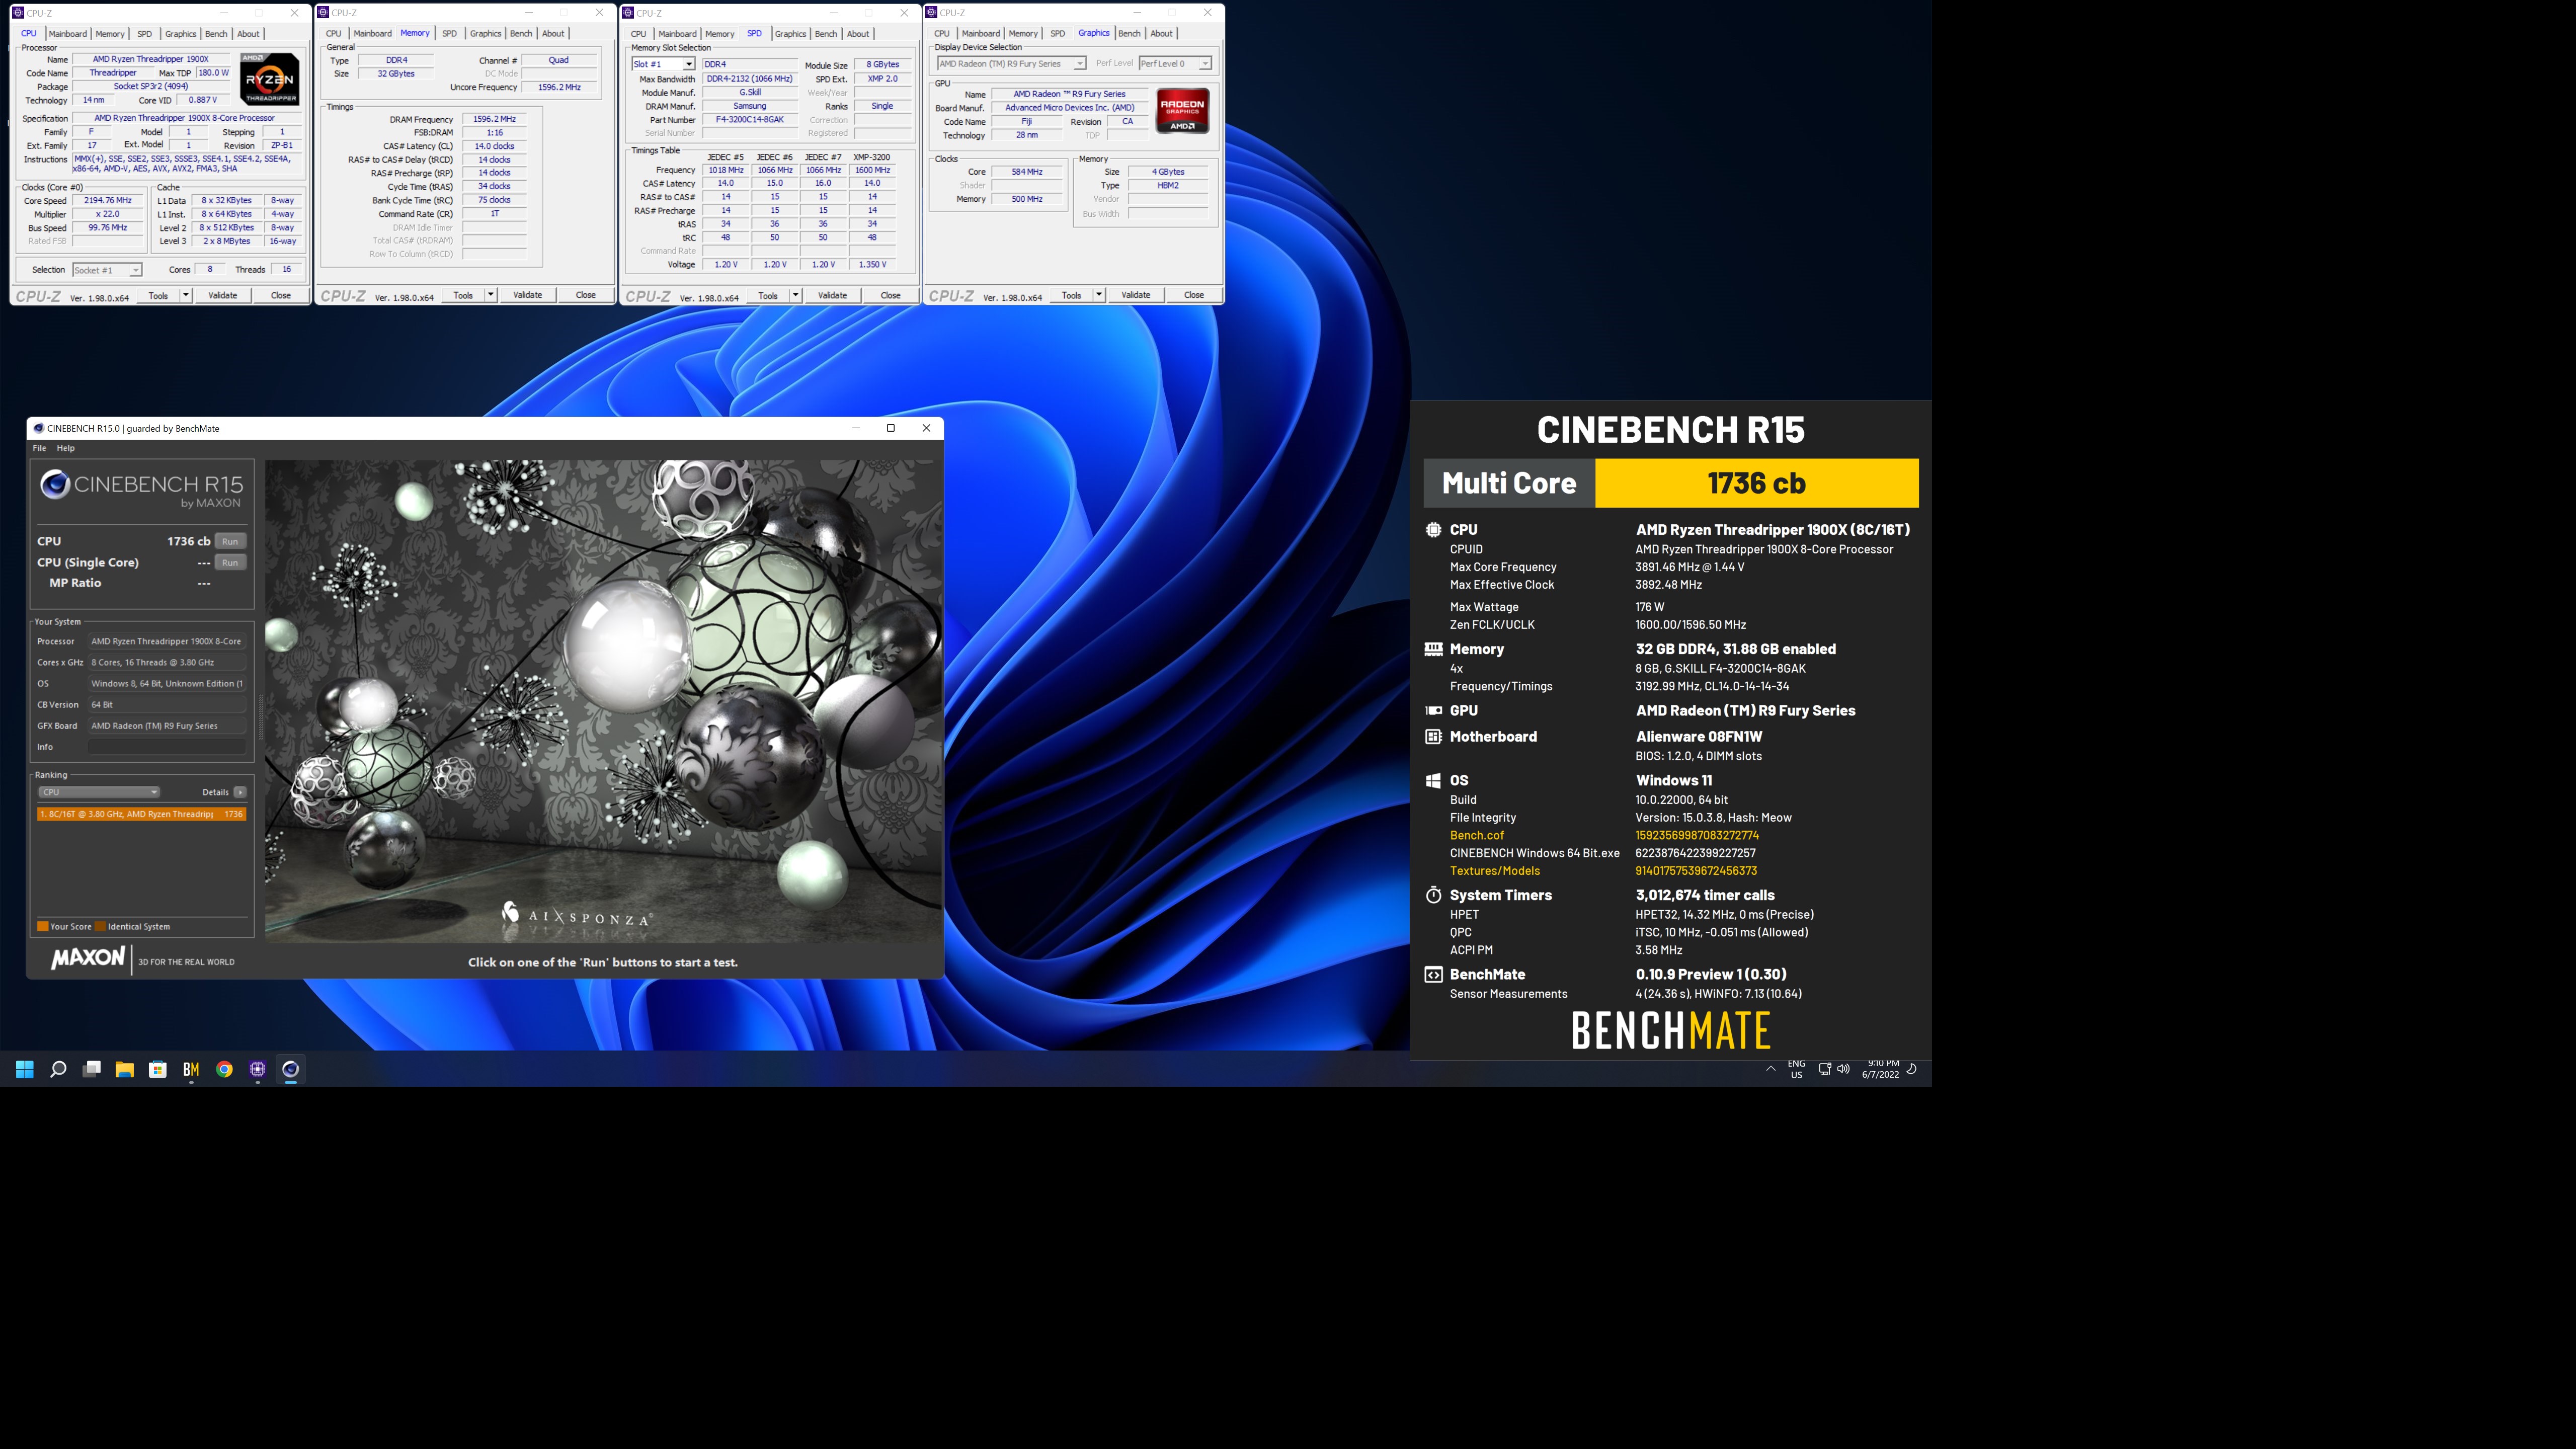Viewport: 2576px width, 1449px height.
Task: Click the ENG US language indicator
Action: pyautogui.click(x=1796, y=1069)
